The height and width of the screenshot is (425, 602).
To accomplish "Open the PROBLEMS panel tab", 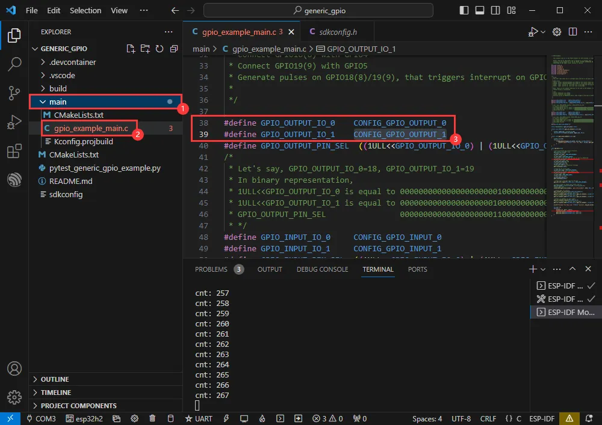I will pos(211,269).
